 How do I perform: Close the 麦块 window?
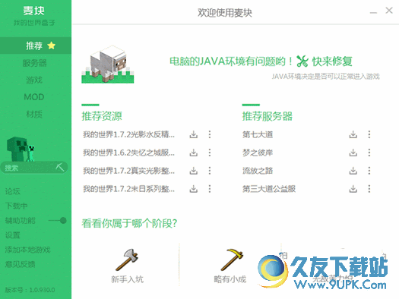coord(389,11)
